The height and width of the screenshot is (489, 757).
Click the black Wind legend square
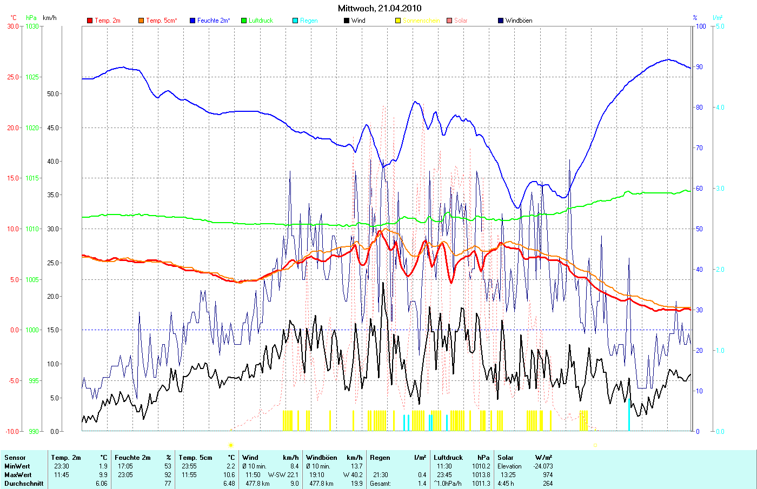[347, 21]
